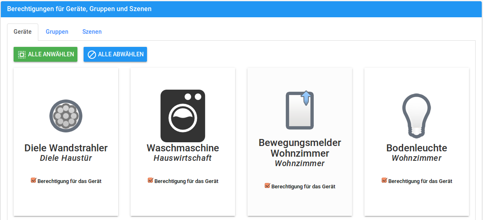Click the Waschmaschine device title
483x220 pixels.
pyautogui.click(x=183, y=148)
